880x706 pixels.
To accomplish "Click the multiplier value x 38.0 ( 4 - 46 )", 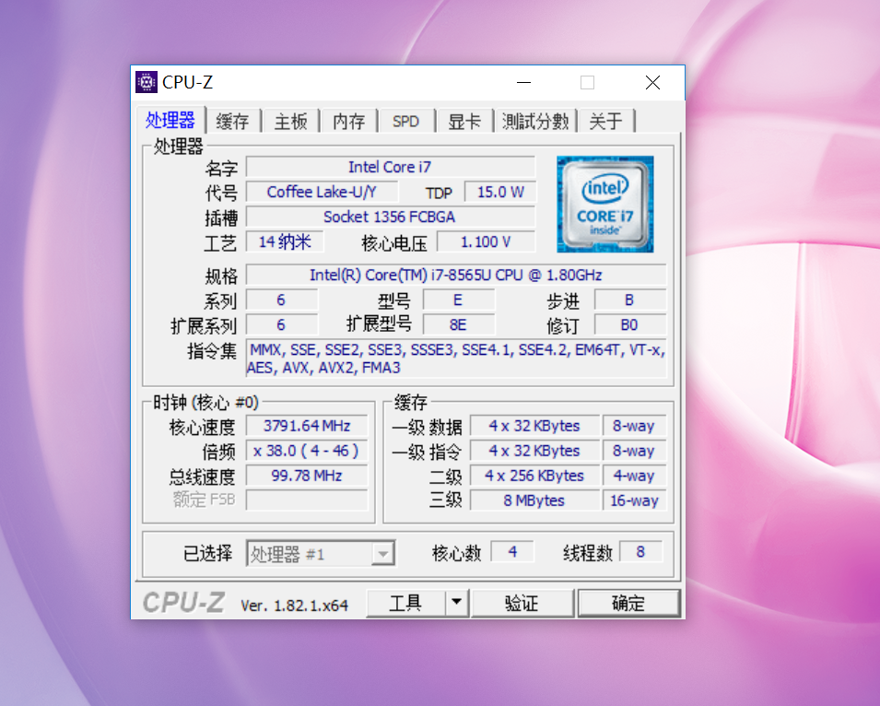I will [307, 451].
